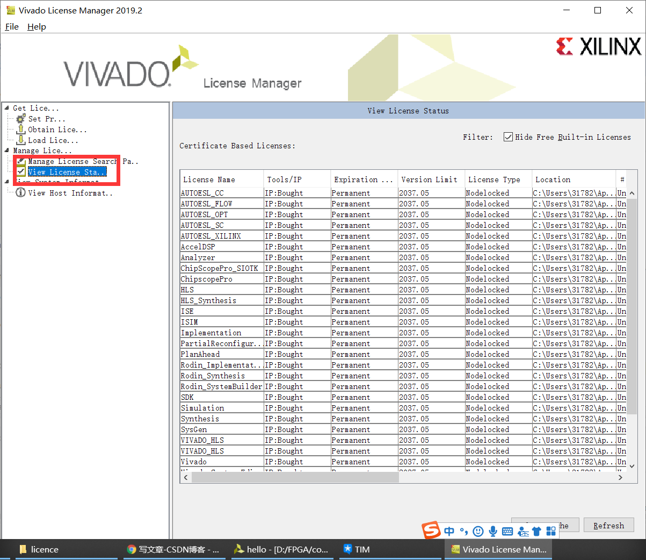Image resolution: width=646 pixels, height=560 pixels.
Task: Select the Implementation license row
Action: tap(403, 333)
